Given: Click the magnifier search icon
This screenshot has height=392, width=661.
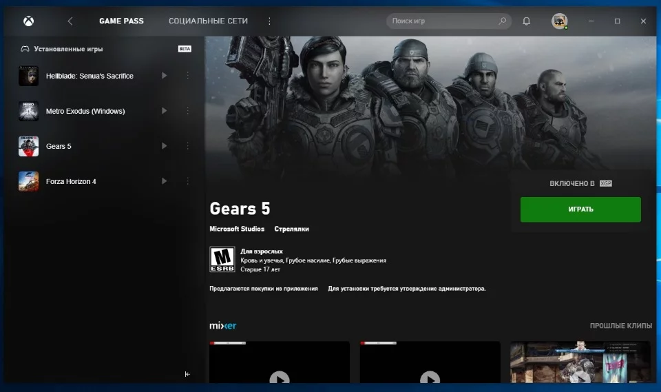Looking at the screenshot, I should [502, 21].
